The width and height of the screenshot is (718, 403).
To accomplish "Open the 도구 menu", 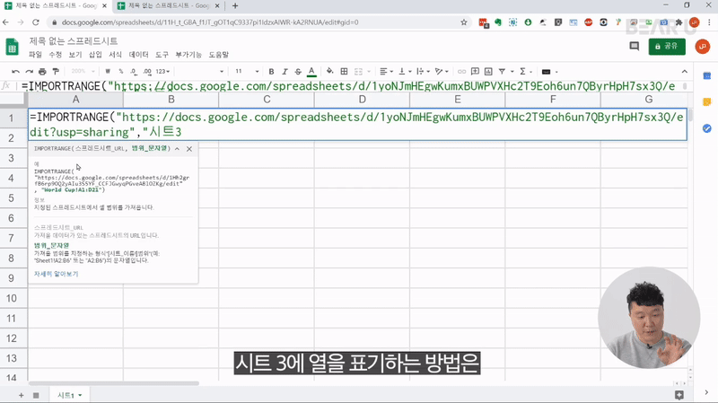I will click(x=162, y=55).
